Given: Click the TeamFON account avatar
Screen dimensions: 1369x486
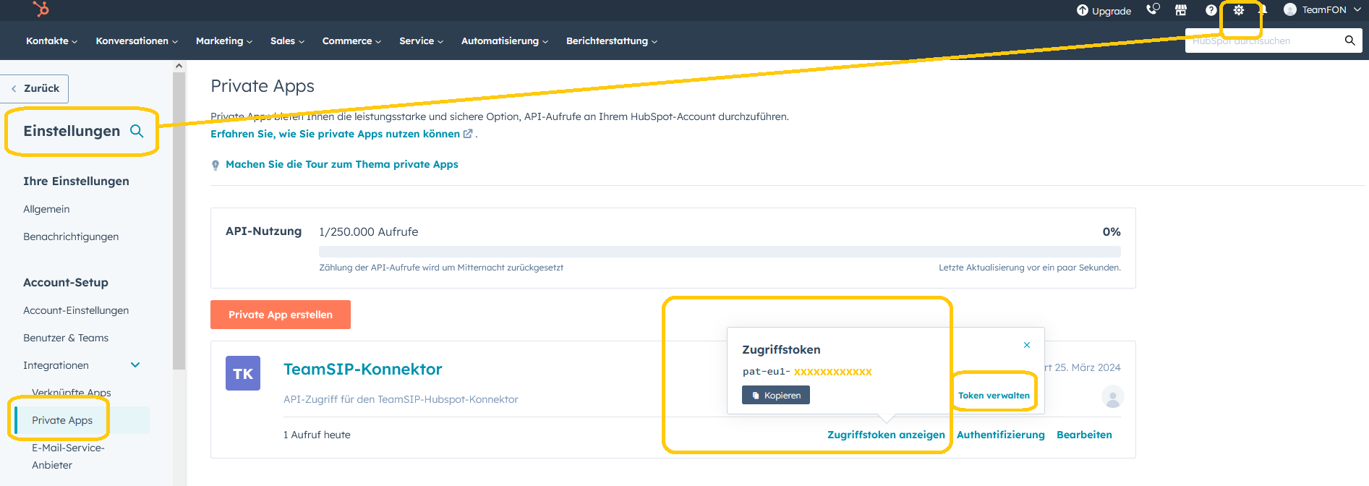Looking at the screenshot, I should (1290, 9).
